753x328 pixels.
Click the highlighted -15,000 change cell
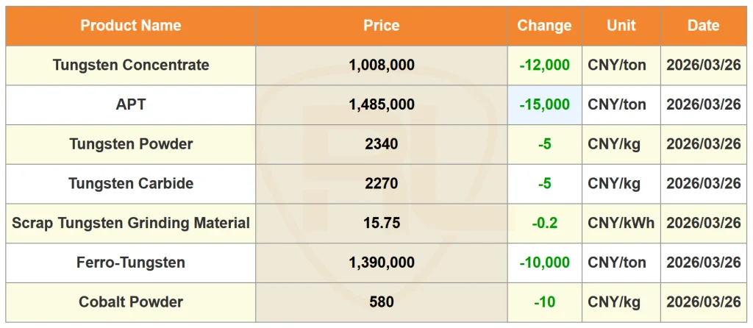point(545,105)
